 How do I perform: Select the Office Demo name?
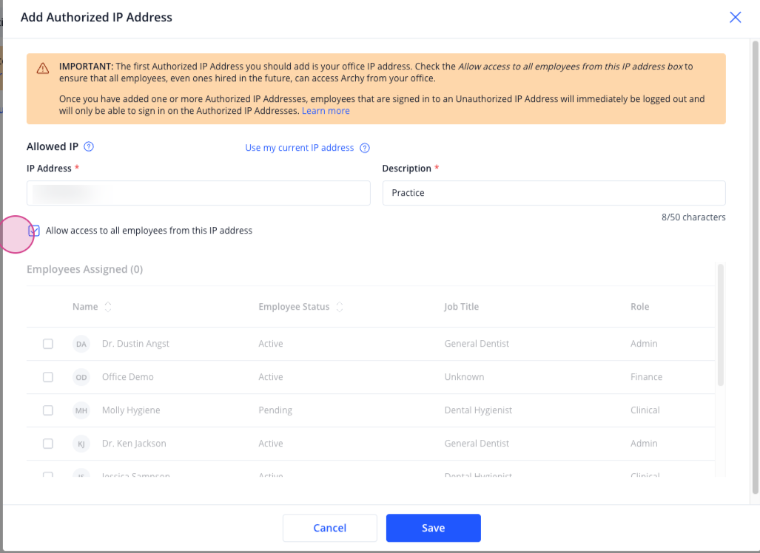[127, 377]
